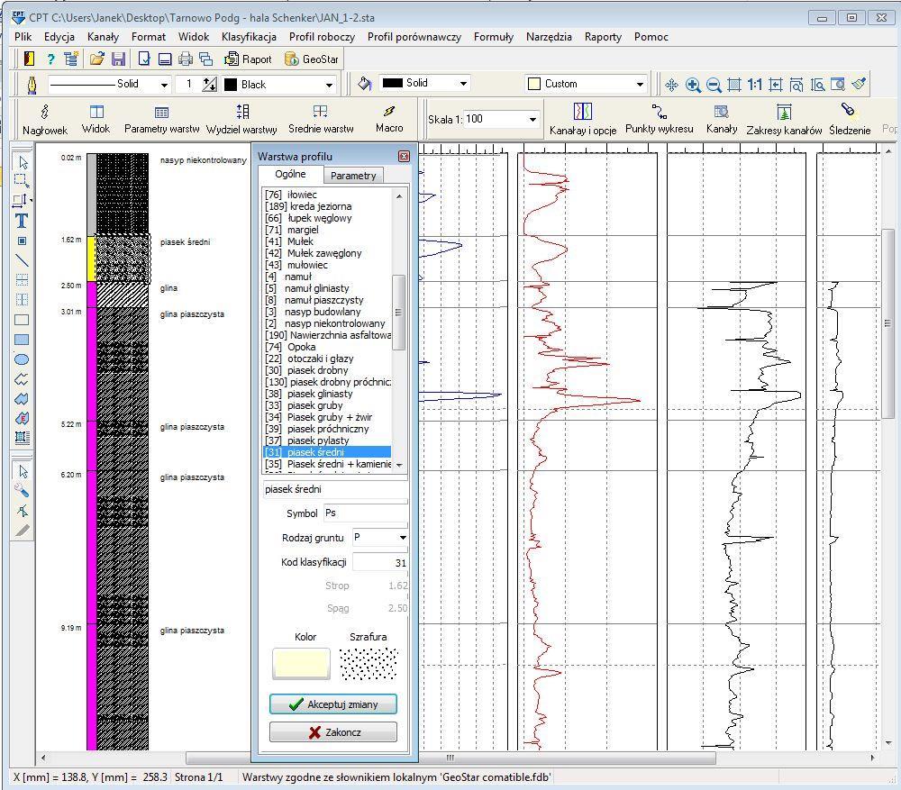Open the Kanały menu
This screenshot has width=901, height=790.
coord(104,37)
